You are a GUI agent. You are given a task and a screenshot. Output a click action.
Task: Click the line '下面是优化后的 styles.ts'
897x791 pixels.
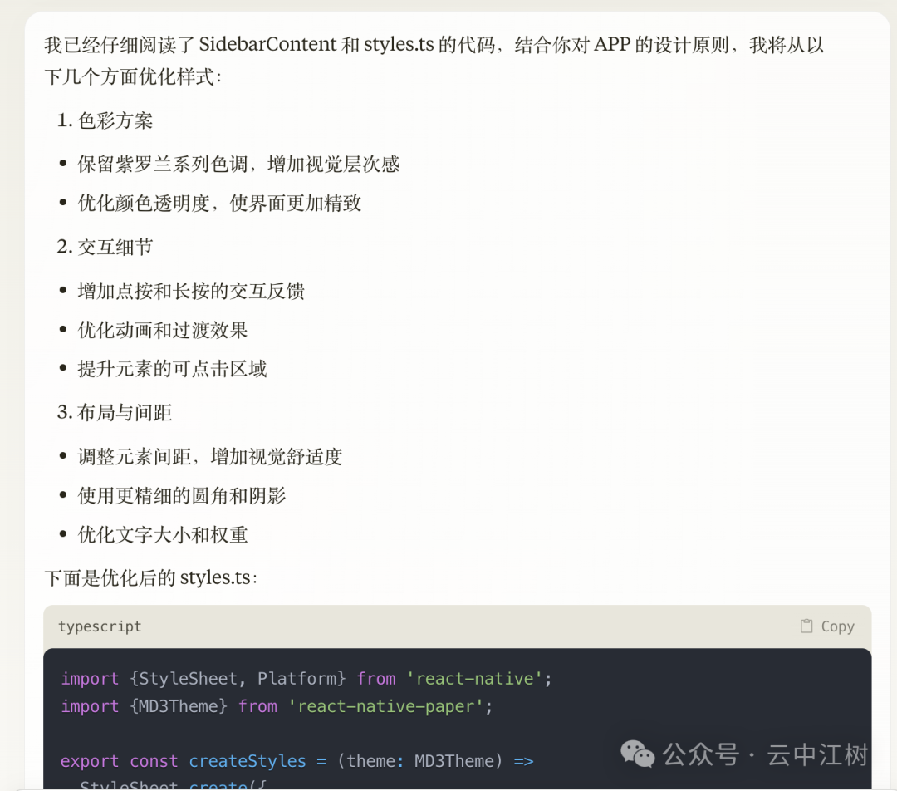(151, 577)
